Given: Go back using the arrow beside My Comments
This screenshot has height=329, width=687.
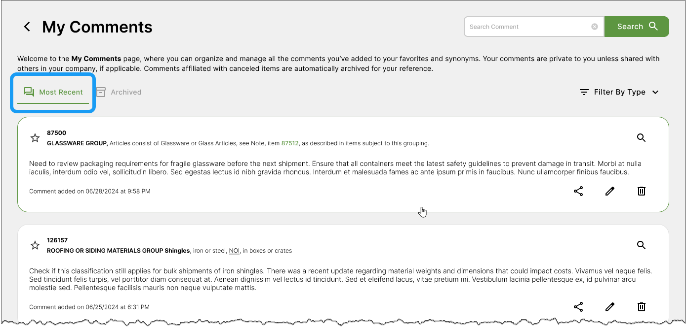Looking at the screenshot, I should 27,27.
